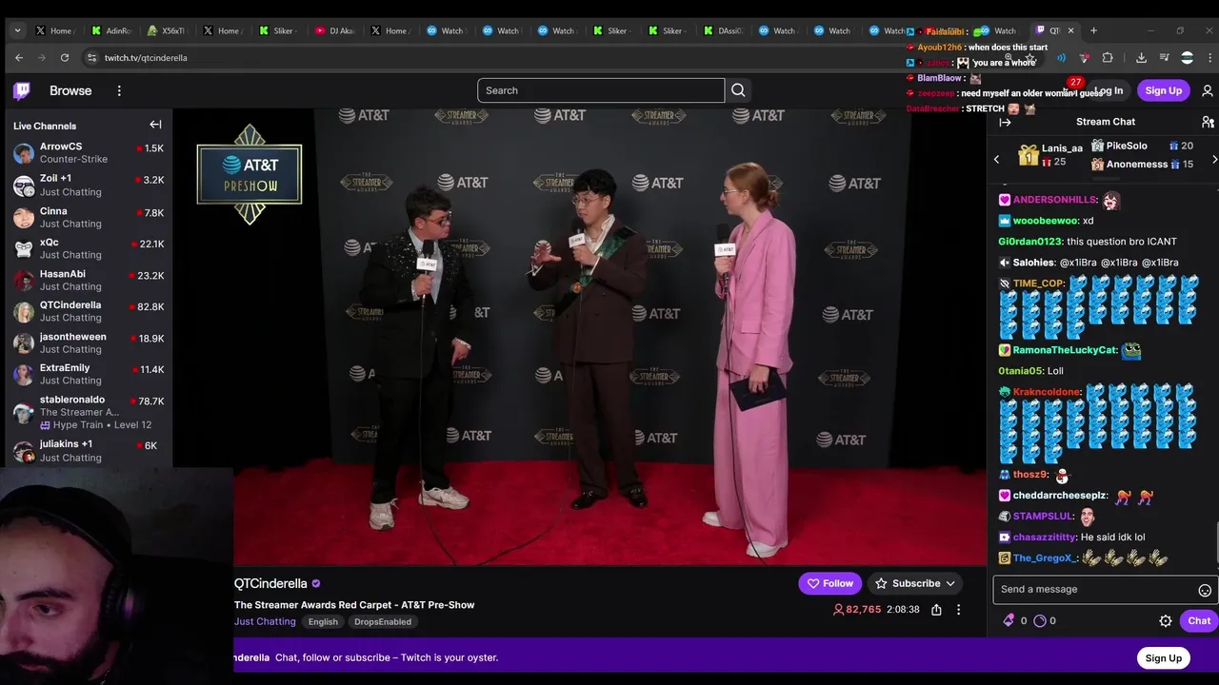
Task: Go forward in browser history
Action: click(x=42, y=57)
